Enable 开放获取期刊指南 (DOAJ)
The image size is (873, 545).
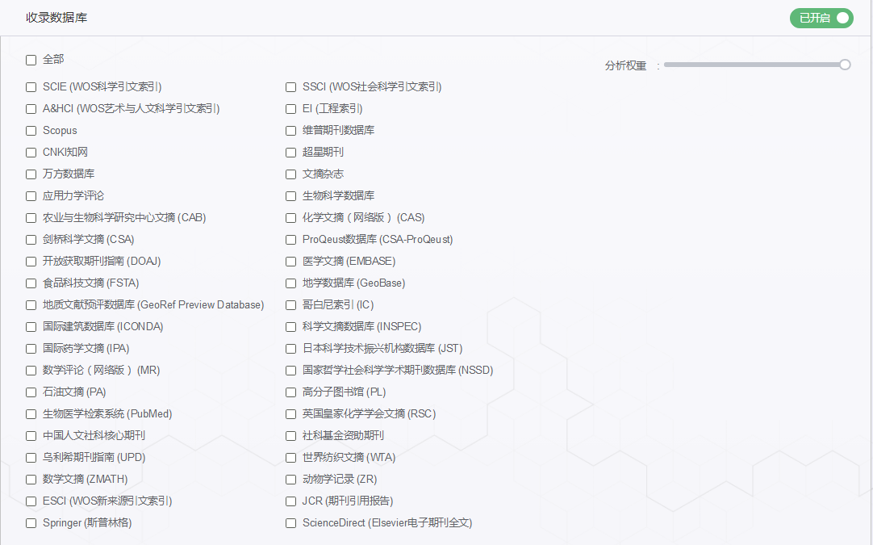(x=31, y=261)
